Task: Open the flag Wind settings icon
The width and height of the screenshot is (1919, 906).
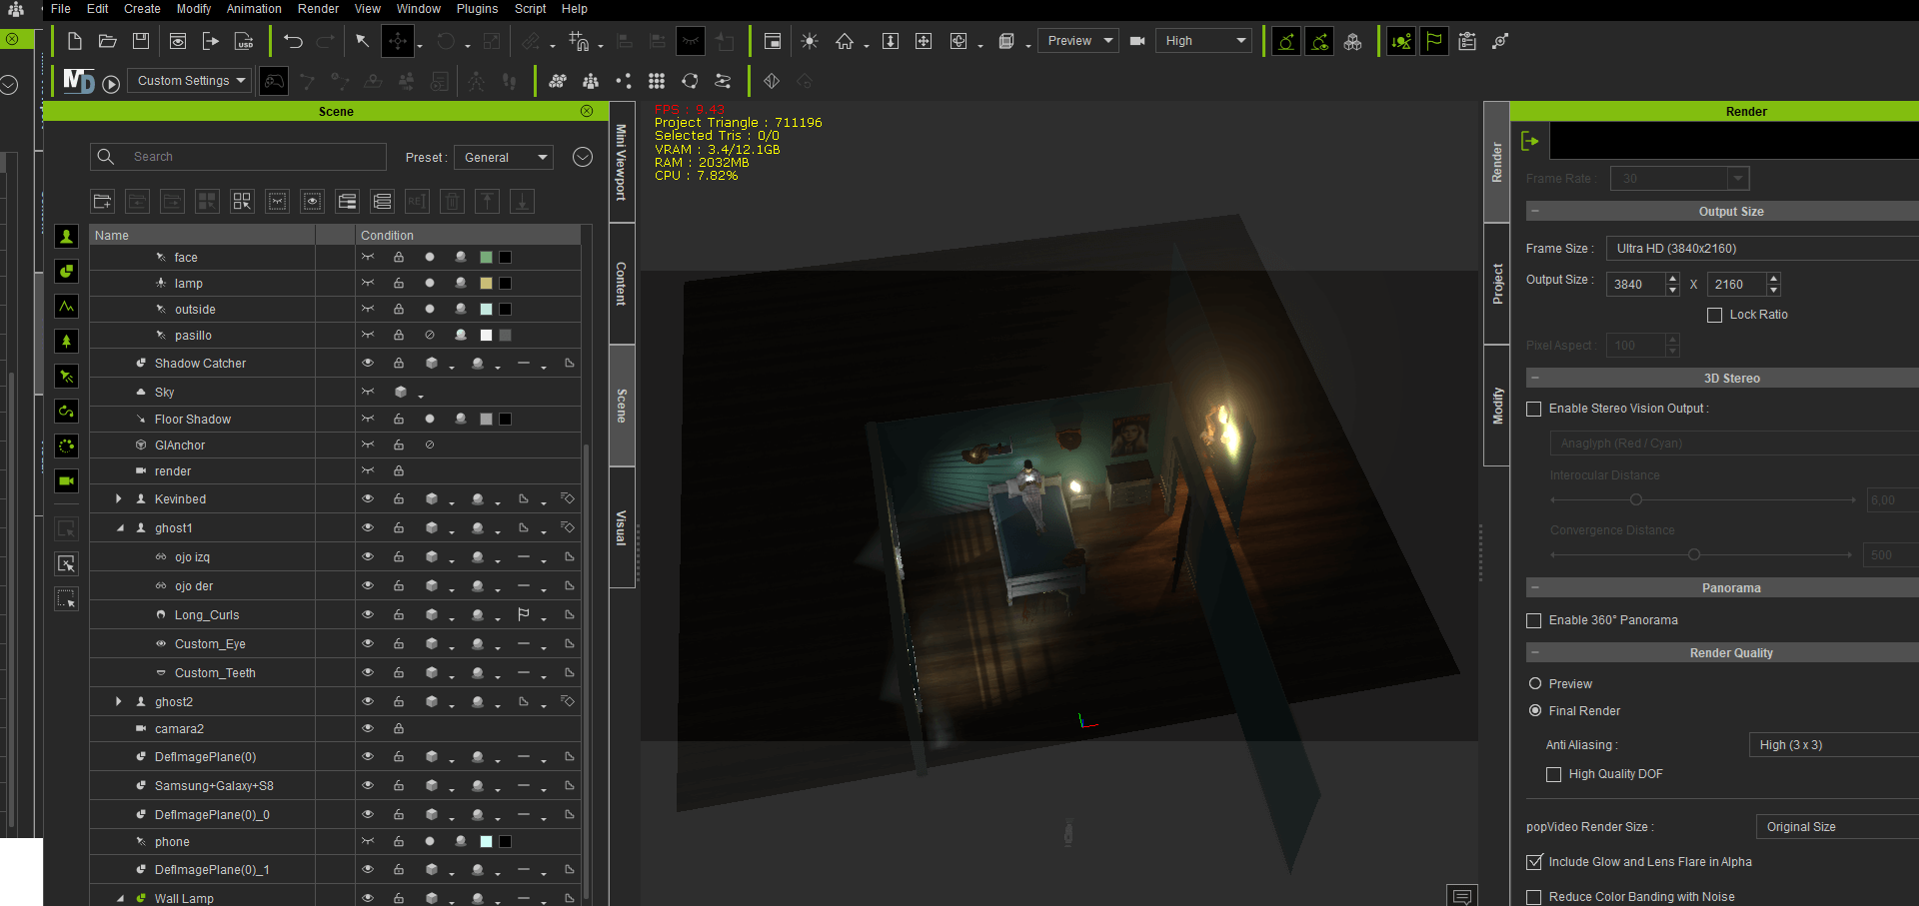Action: pyautogui.click(x=1434, y=41)
